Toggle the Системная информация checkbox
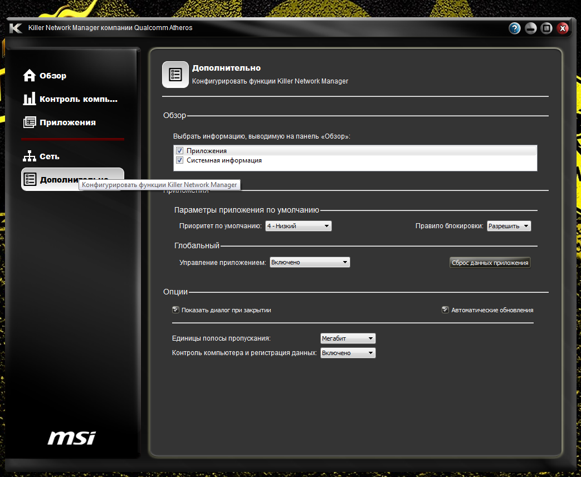 coord(180,160)
